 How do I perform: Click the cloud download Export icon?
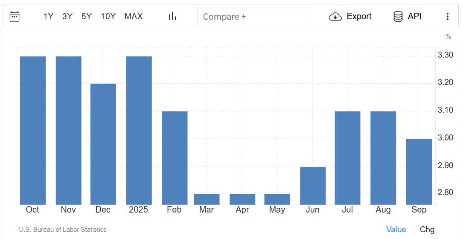pos(335,17)
